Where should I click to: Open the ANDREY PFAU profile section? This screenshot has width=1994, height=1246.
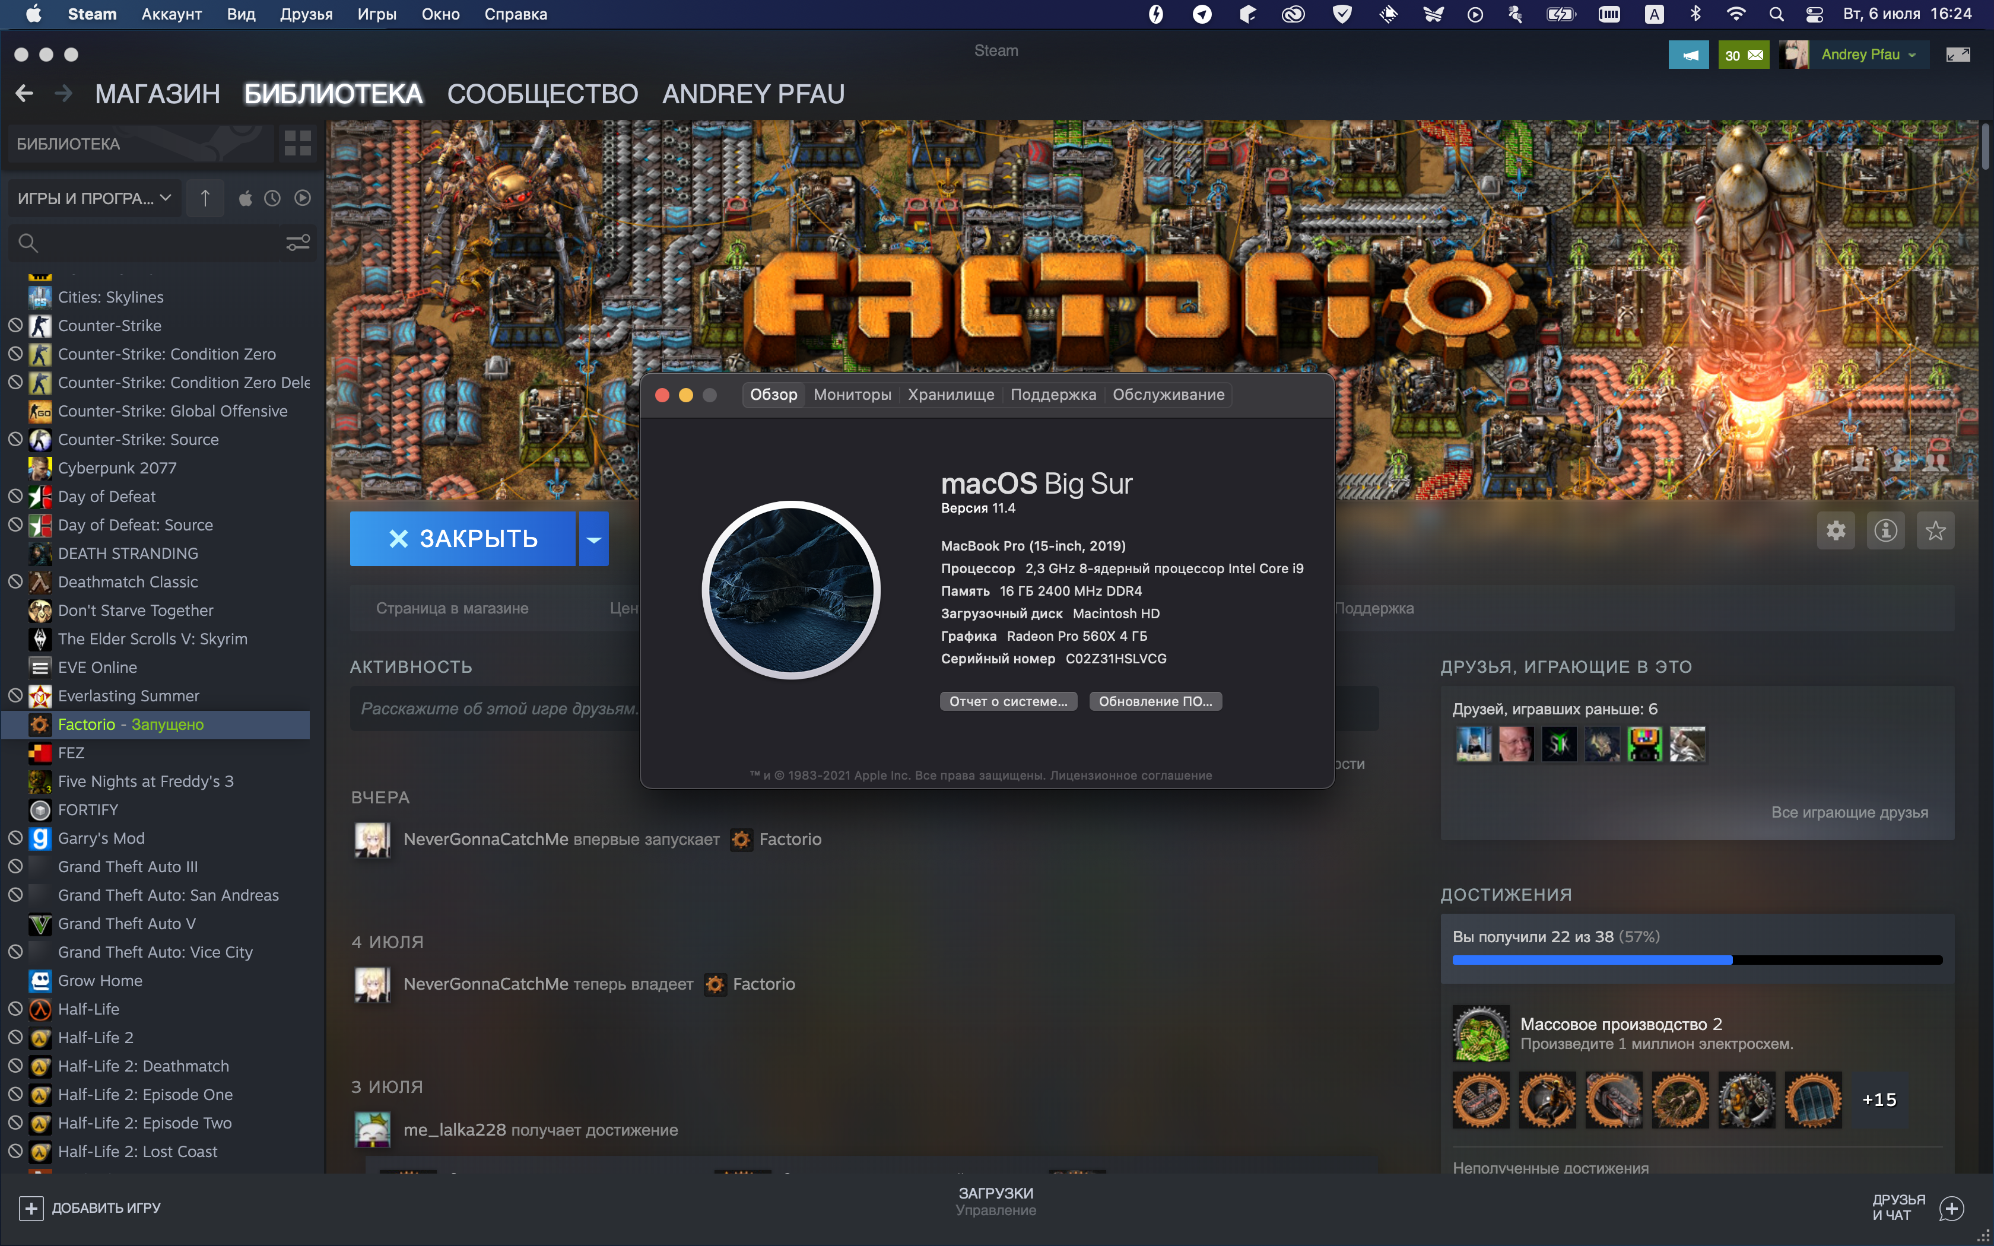click(x=753, y=94)
